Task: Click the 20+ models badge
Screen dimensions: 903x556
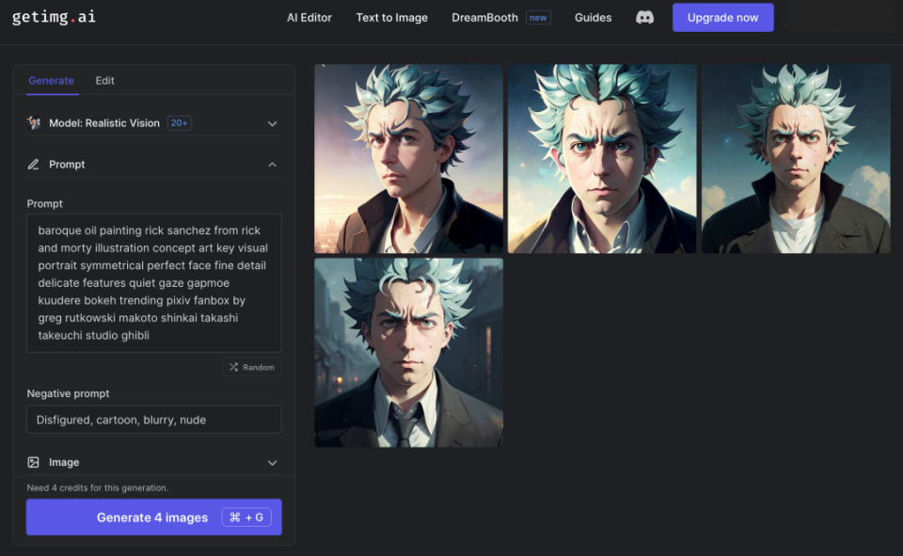Action: tap(179, 122)
